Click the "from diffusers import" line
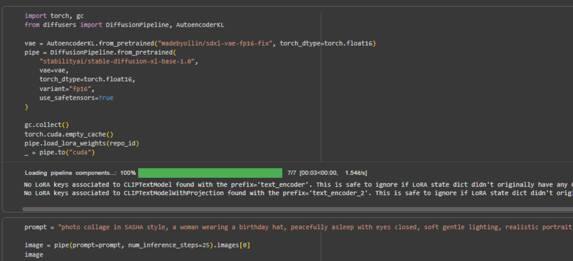The image size is (573, 261). coord(124,24)
